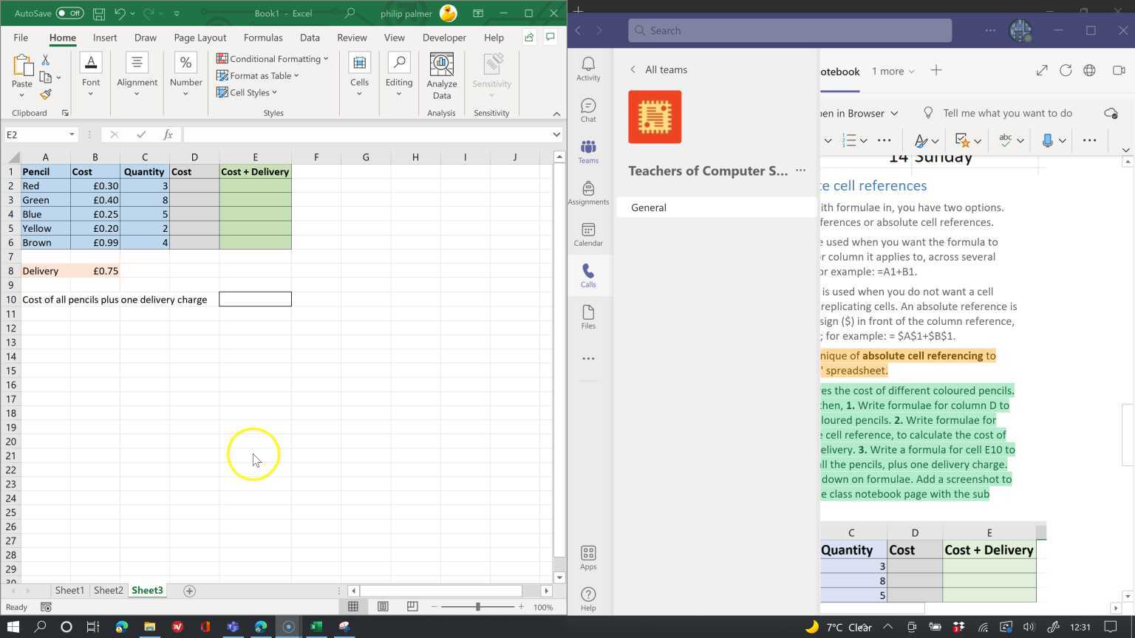Click the Format Painter brush icon
Screen dimensions: 1135x638
46,95
